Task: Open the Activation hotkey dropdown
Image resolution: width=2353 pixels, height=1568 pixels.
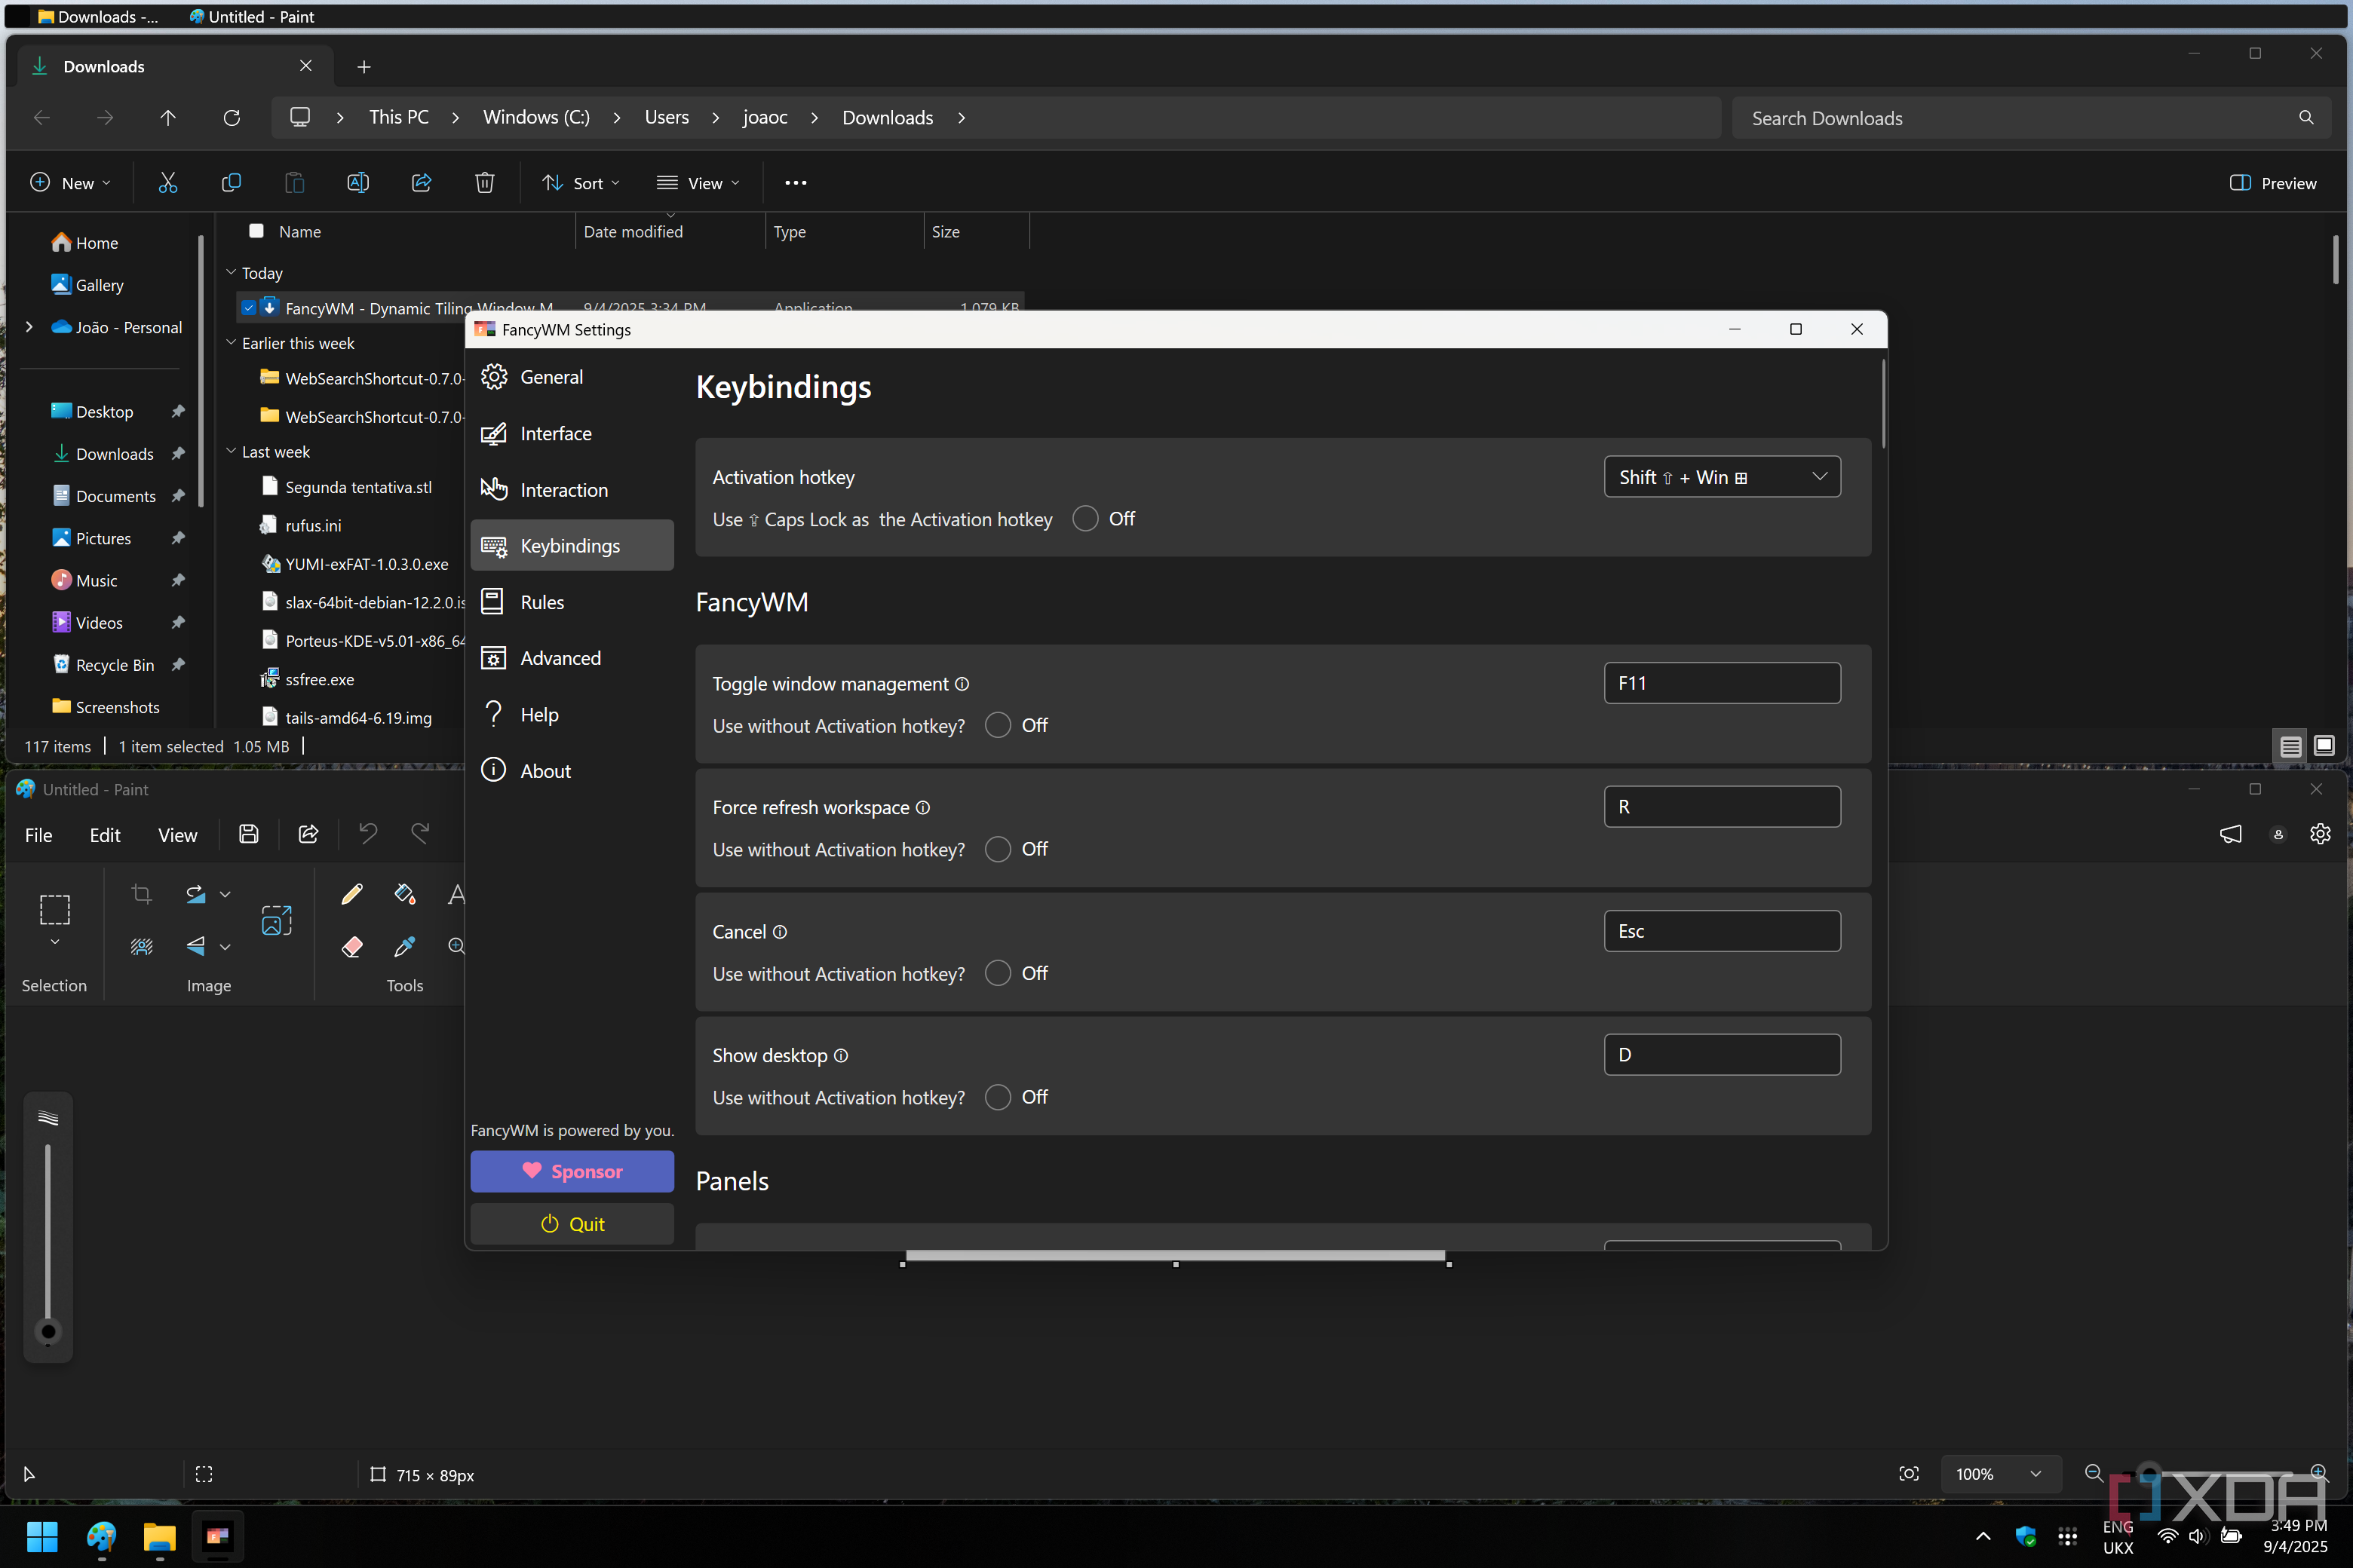Action: [x=1722, y=477]
